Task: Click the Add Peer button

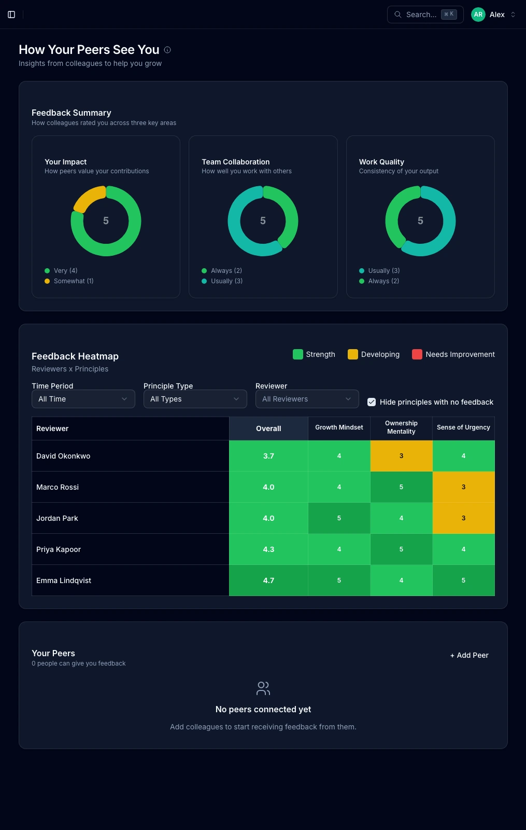Action: click(x=470, y=655)
